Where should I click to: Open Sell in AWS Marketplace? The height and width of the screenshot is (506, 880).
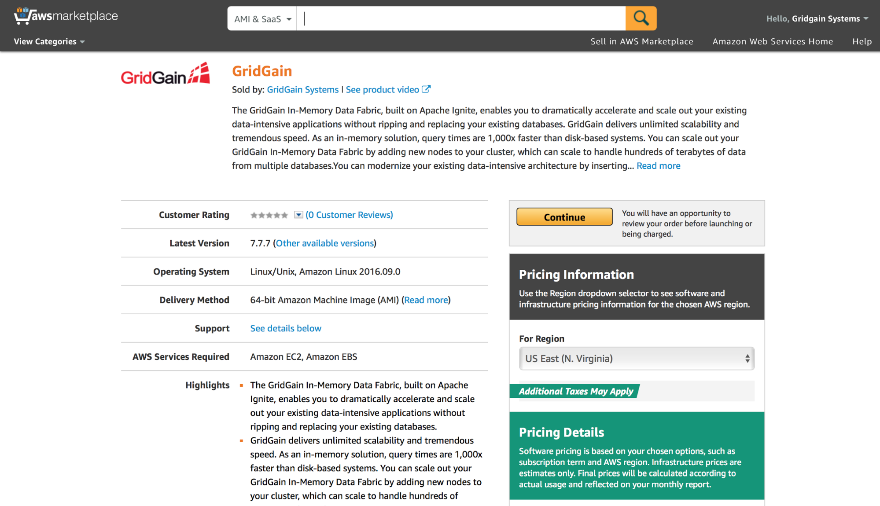(x=641, y=41)
